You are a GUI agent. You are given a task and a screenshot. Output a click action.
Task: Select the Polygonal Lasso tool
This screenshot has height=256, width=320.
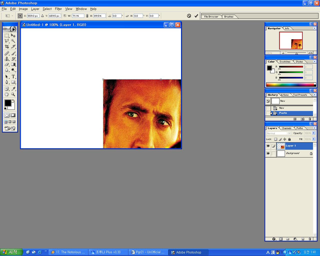click(7, 41)
